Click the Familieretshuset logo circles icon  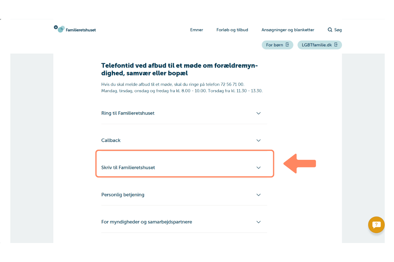click(x=59, y=29)
